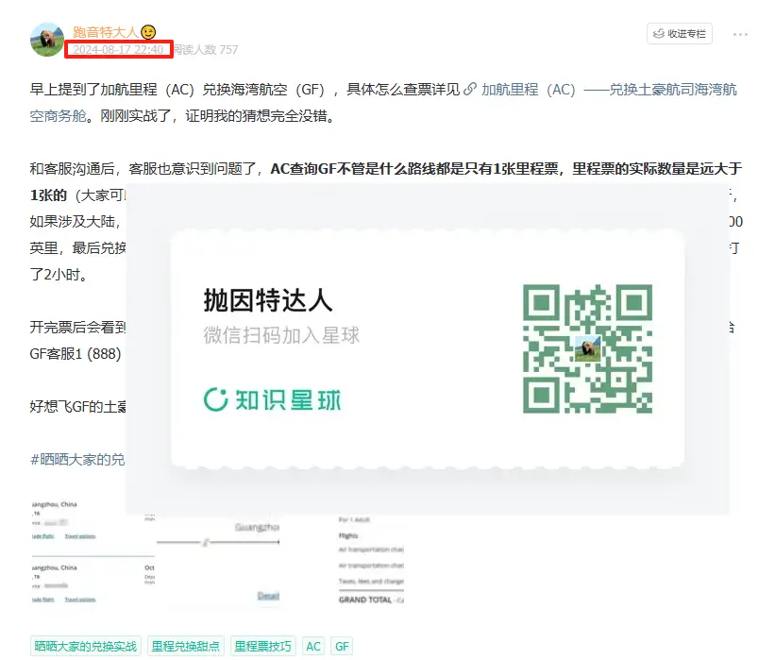Open author name 跑音特大人 profile
The image size is (775, 660).
pos(106,32)
